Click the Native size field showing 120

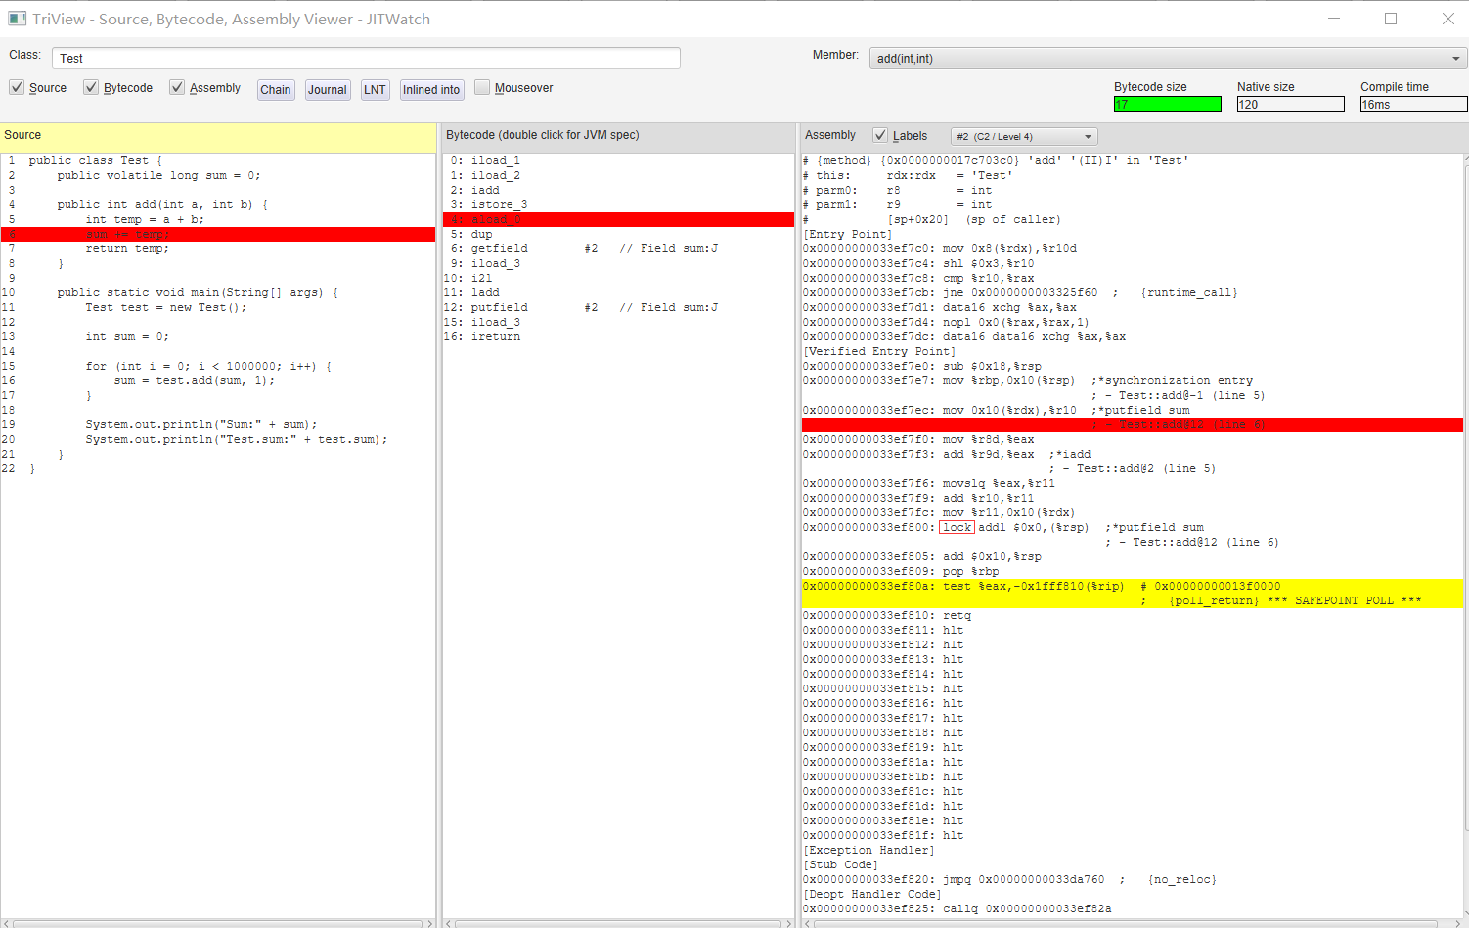[1290, 105]
